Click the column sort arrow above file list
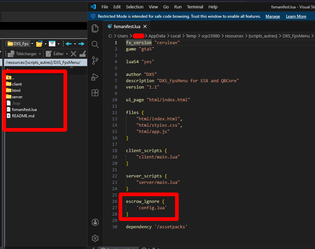Viewport: 315px width, 249px height. click(72, 68)
